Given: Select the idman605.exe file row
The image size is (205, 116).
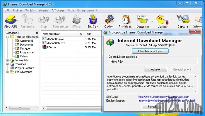Looking at the screenshot, I should click(x=71, y=39).
